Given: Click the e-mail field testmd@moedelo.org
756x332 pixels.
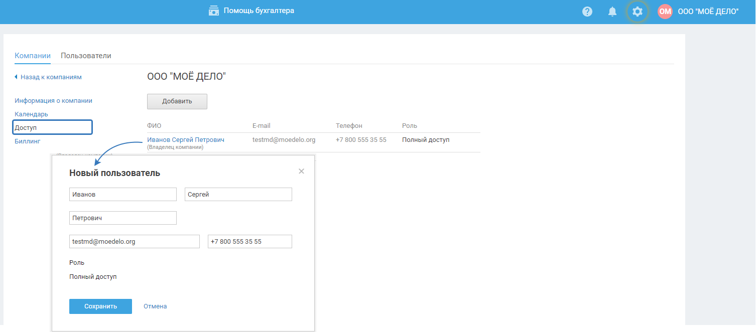Looking at the screenshot, I should click(134, 242).
